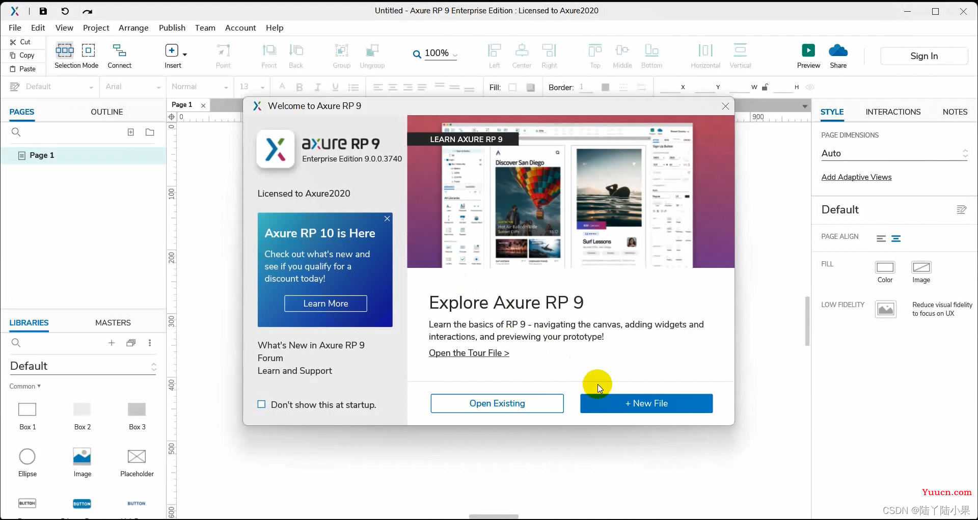Toggle Bold text formatting
Viewport: 978px width, 520px height.
coord(300,87)
